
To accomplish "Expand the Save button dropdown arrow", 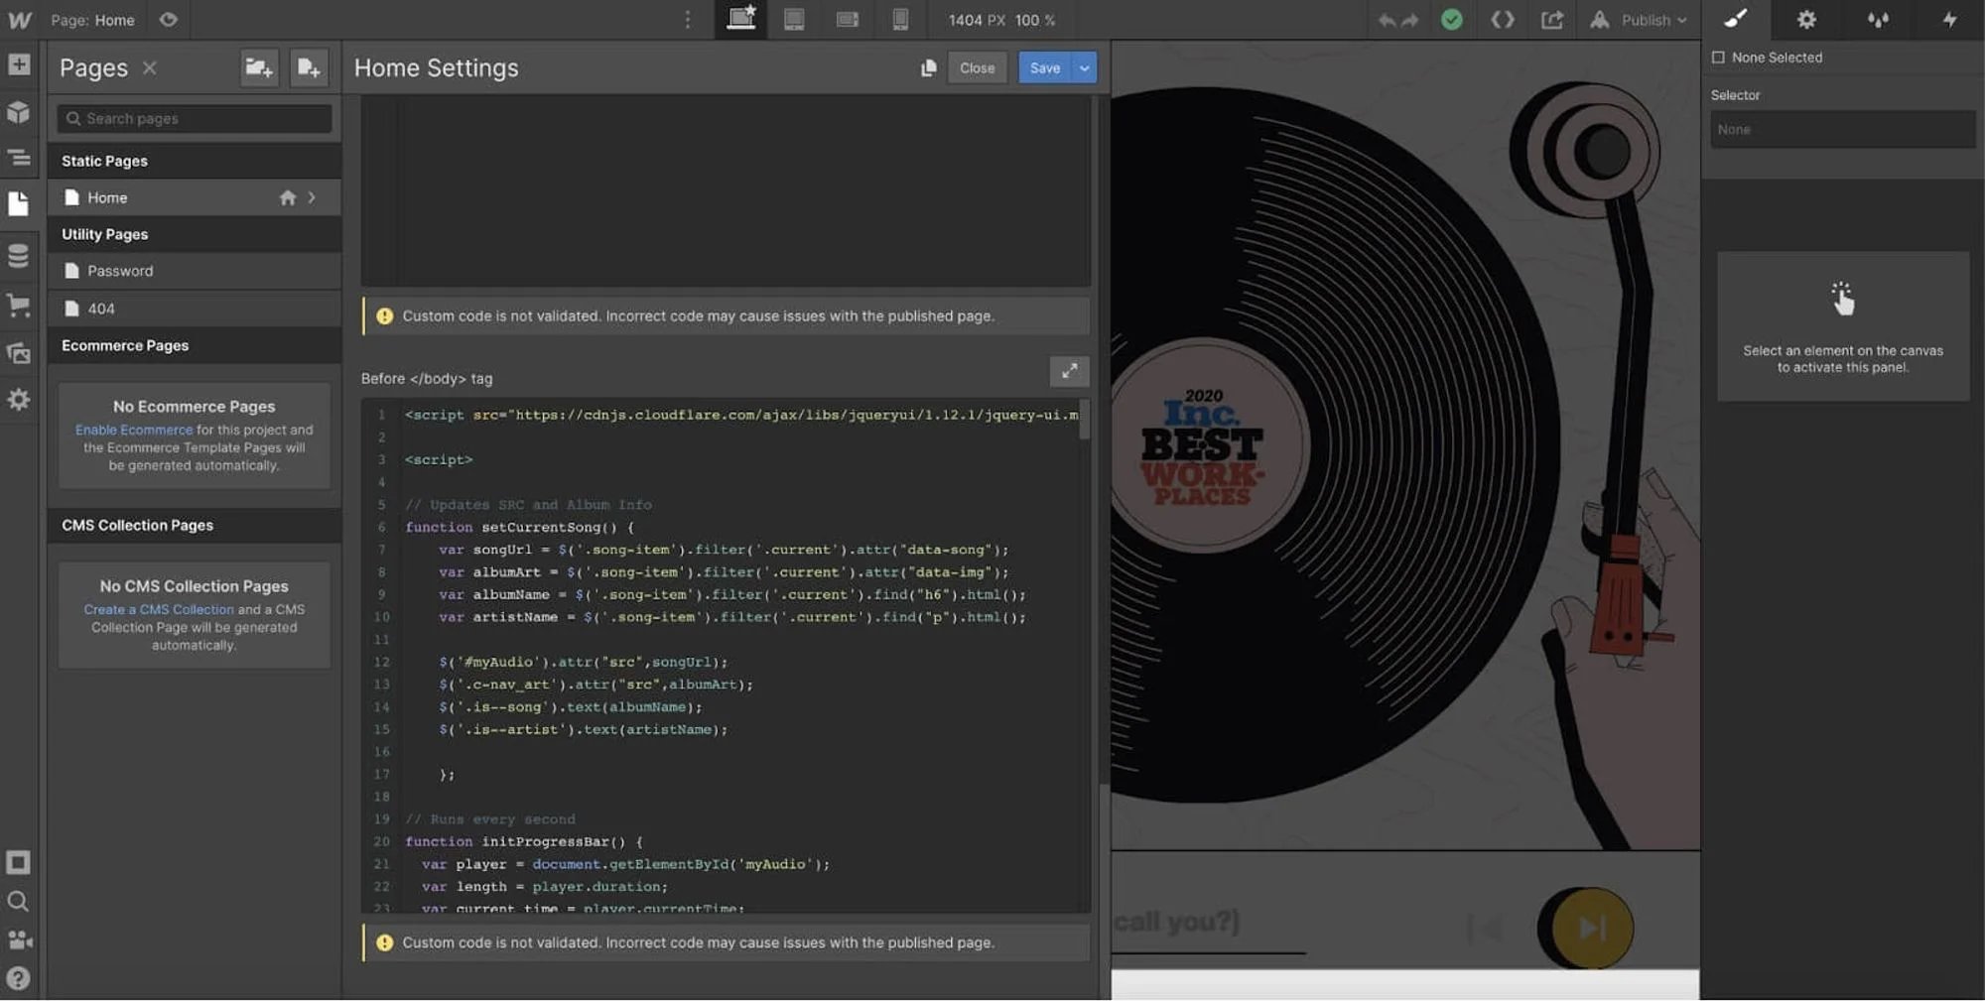I will [x=1083, y=67].
